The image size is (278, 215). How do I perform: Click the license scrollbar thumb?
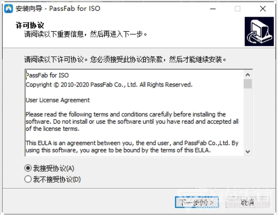pyautogui.click(x=248, y=84)
